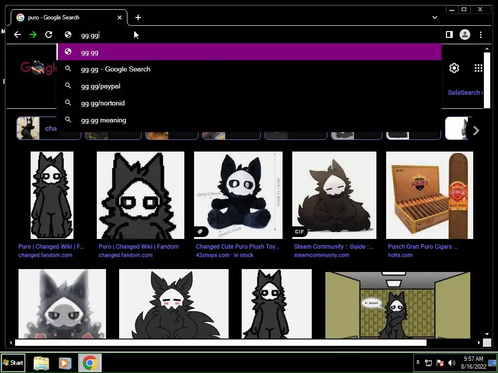Open the Puro hallway comic image

click(x=398, y=305)
